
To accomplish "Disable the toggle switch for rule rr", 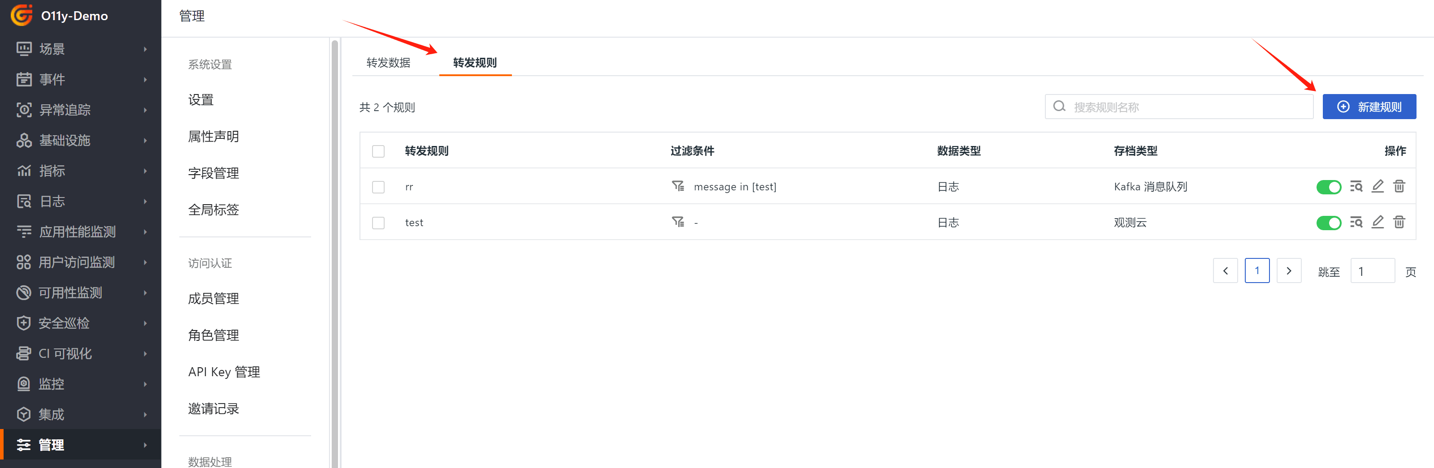I will (x=1328, y=187).
